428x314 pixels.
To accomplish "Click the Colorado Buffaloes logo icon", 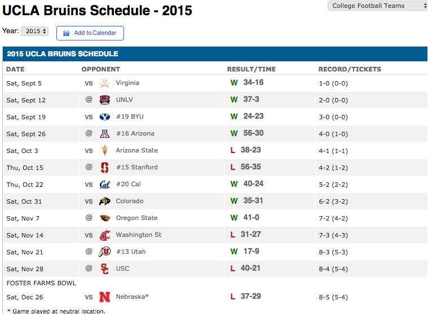I will (x=104, y=201).
